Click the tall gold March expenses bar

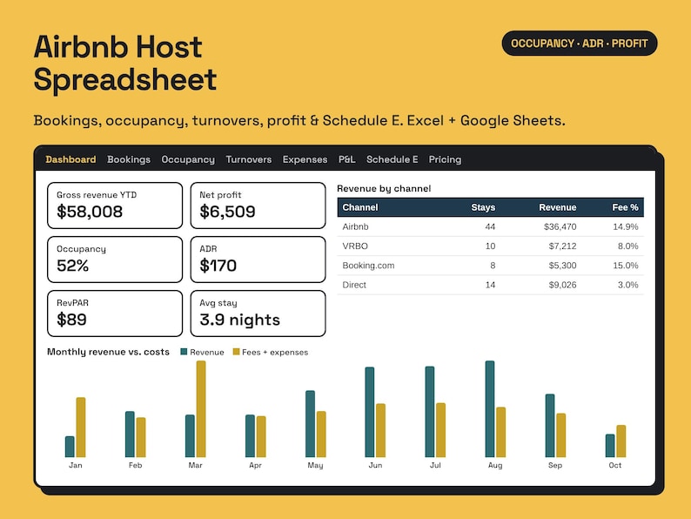(x=201, y=408)
